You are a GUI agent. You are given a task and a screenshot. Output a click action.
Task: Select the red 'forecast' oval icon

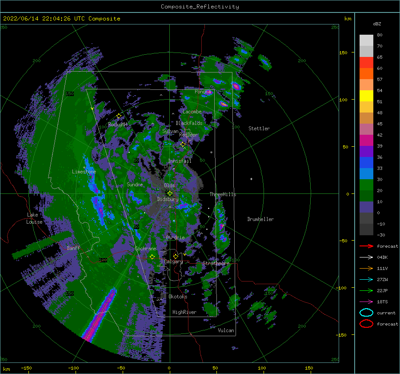click(x=366, y=324)
